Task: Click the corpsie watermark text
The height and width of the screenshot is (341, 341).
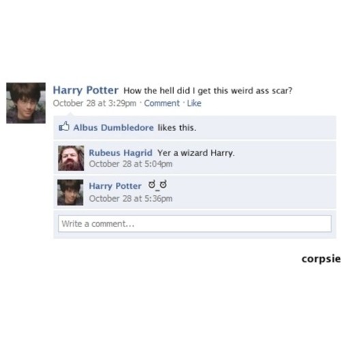Action: click(321, 259)
